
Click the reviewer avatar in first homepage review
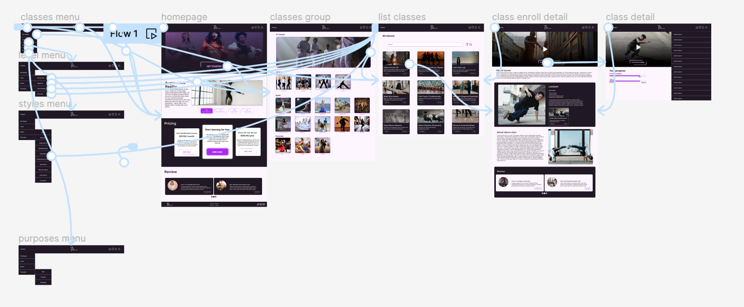point(173,185)
